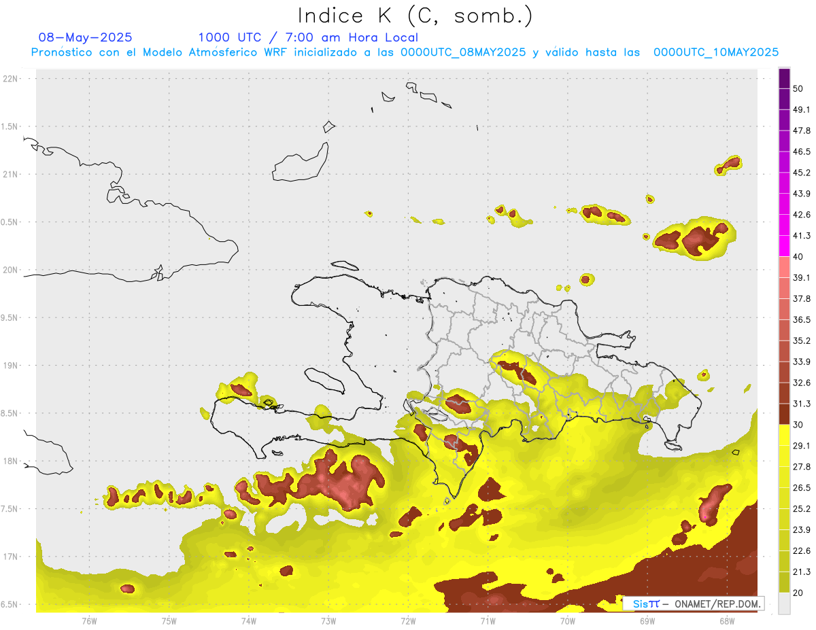Click the gray color bar segment below 20
816x630 pixels.
pyautogui.click(x=784, y=603)
